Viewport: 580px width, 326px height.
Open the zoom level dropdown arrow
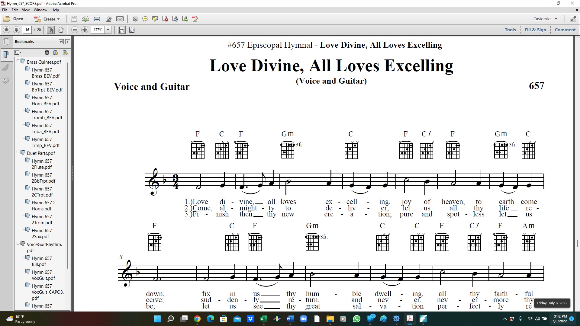(108, 30)
